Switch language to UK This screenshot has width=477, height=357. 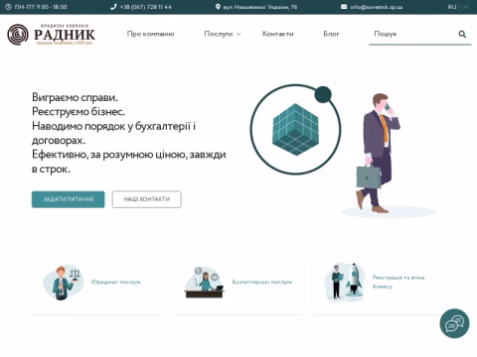(x=465, y=7)
